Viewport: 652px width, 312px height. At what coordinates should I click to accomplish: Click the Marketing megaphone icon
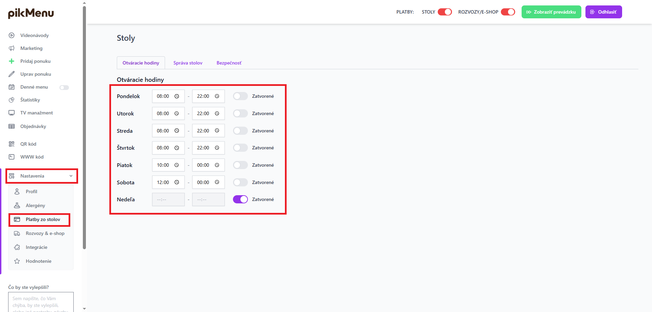[x=12, y=48]
